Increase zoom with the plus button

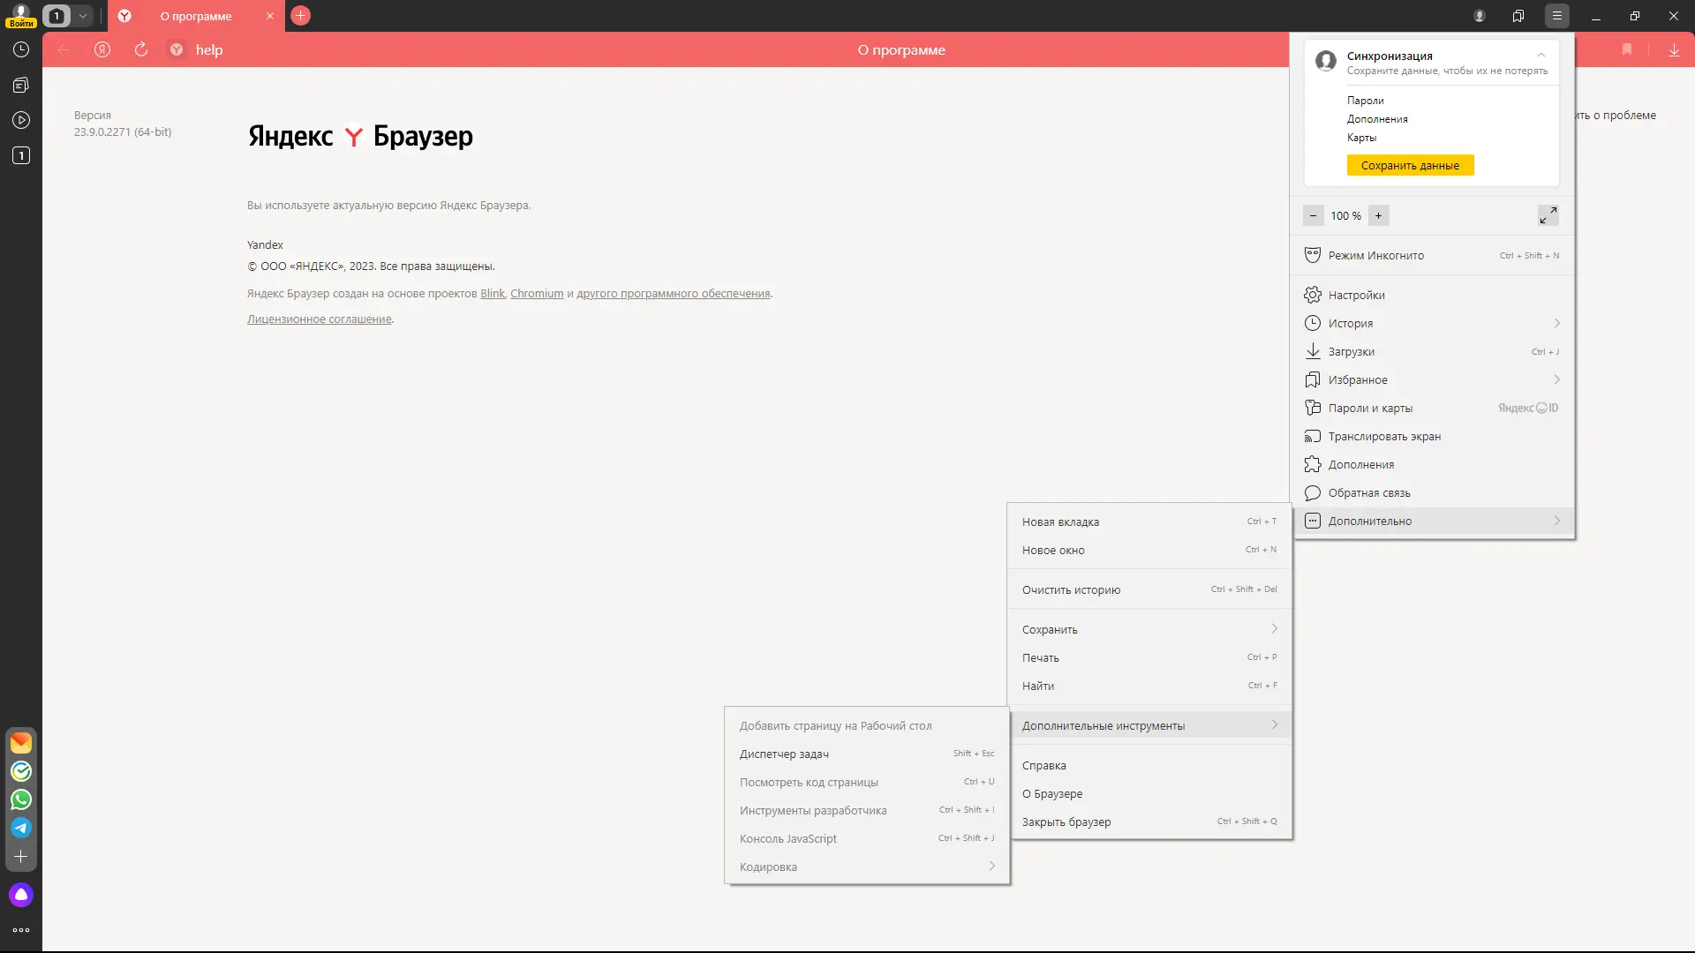1378,215
